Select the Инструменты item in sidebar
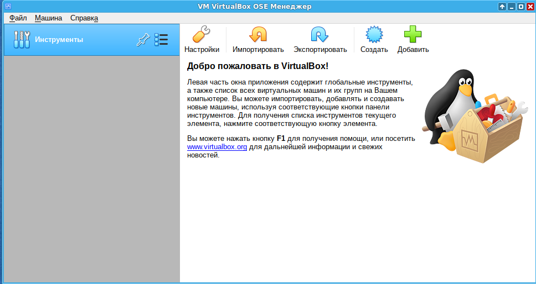This screenshot has height=284, width=536. click(91, 40)
